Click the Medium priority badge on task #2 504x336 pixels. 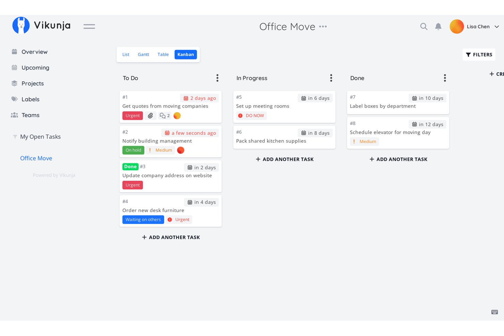[160, 150]
